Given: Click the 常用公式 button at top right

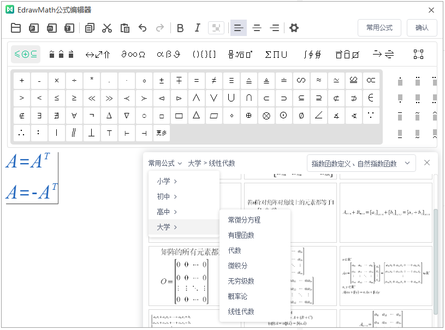Looking at the screenshot, I should coord(379,28).
